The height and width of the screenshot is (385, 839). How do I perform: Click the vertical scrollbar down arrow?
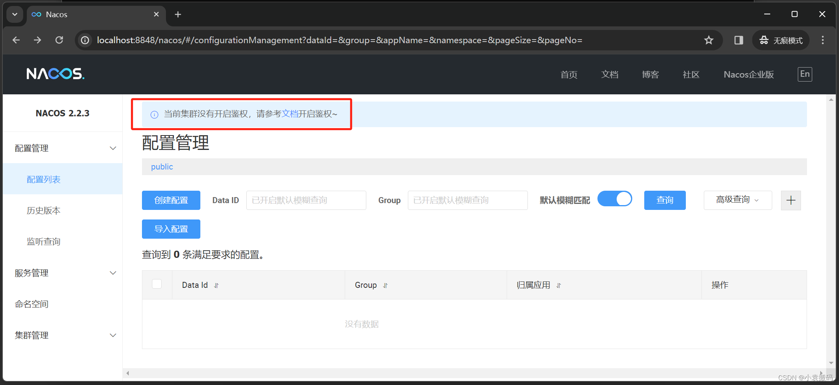pos(831,363)
